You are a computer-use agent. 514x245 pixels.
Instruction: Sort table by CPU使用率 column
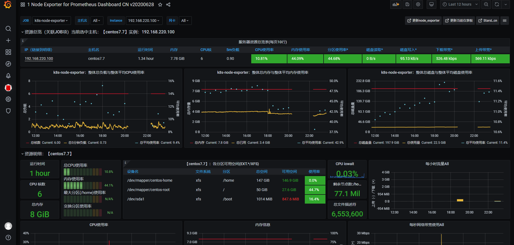pyautogui.click(x=264, y=50)
